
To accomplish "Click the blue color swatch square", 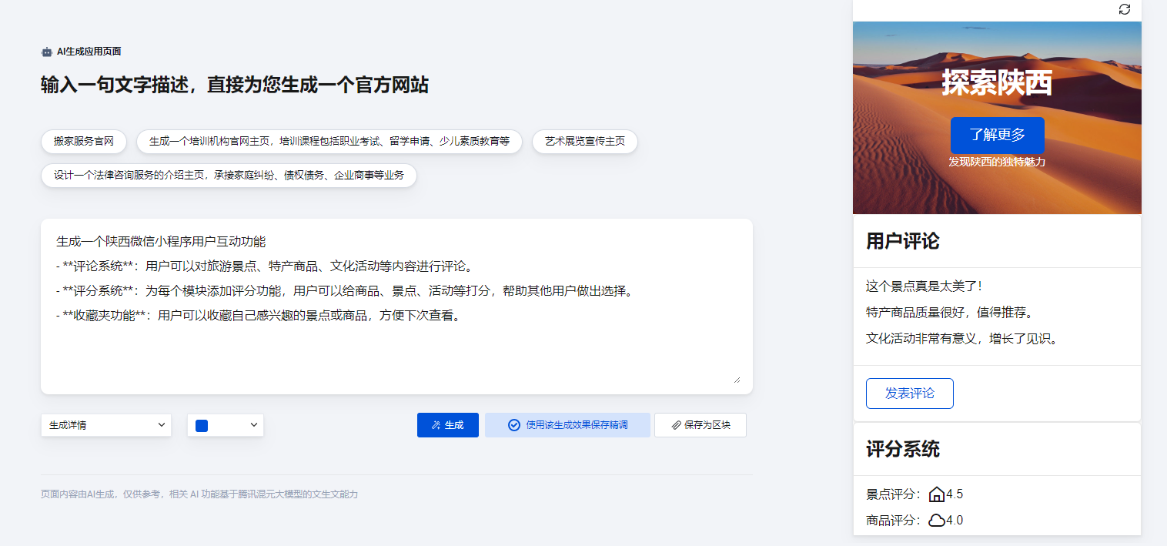I will (202, 425).
